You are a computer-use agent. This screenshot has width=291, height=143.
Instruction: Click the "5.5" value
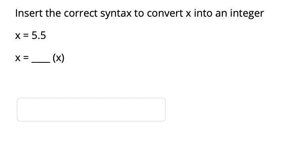click(x=39, y=35)
